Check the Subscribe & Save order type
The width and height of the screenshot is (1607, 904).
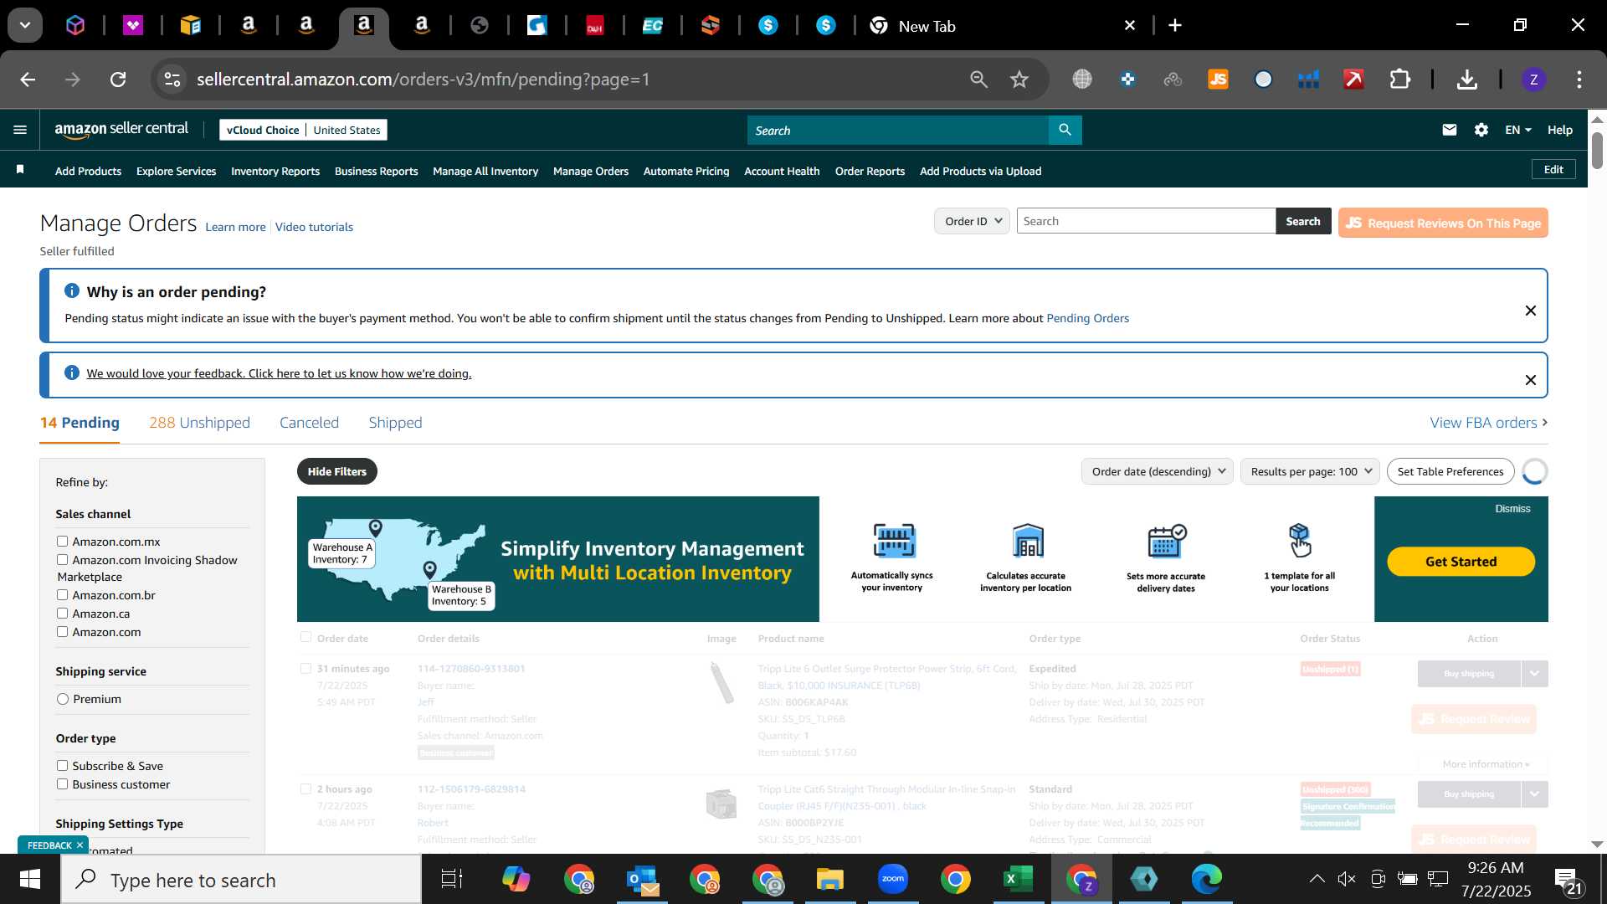tap(62, 766)
